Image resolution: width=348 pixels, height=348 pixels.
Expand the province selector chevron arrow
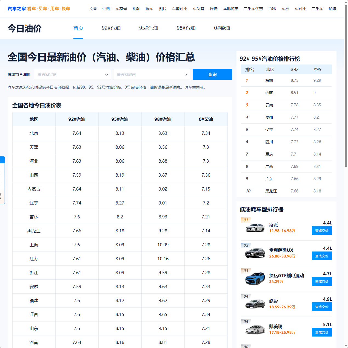click(x=107, y=74)
